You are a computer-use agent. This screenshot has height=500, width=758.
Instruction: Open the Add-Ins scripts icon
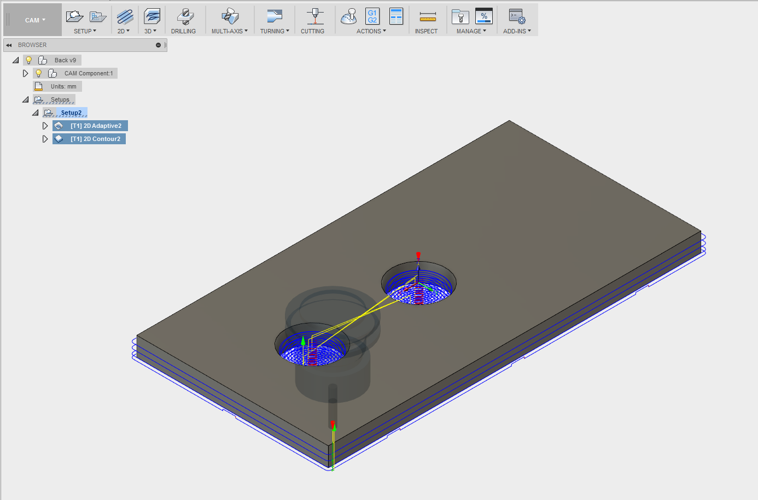516,17
